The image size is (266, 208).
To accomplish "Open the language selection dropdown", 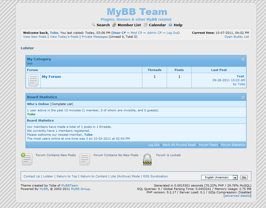I will (235, 177).
